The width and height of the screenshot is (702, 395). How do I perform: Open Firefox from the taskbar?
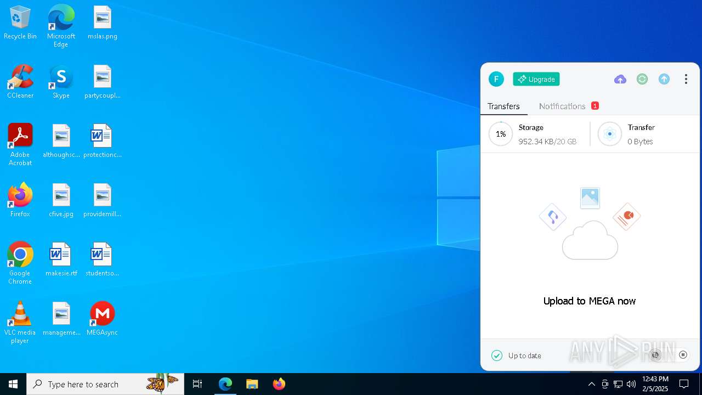coord(279,384)
